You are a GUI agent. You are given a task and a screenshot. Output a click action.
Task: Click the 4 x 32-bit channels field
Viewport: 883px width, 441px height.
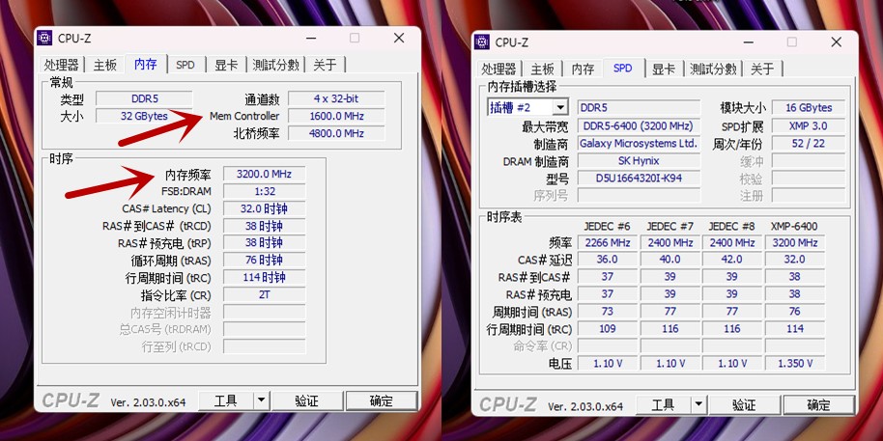[336, 98]
